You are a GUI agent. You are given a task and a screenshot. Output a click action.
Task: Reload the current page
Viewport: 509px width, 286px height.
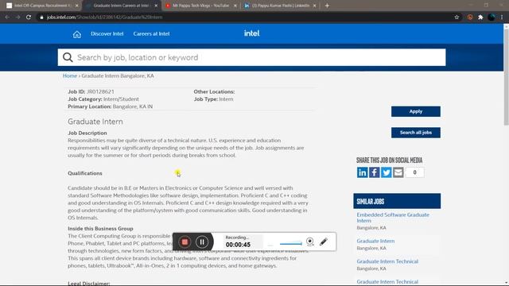pos(29,17)
